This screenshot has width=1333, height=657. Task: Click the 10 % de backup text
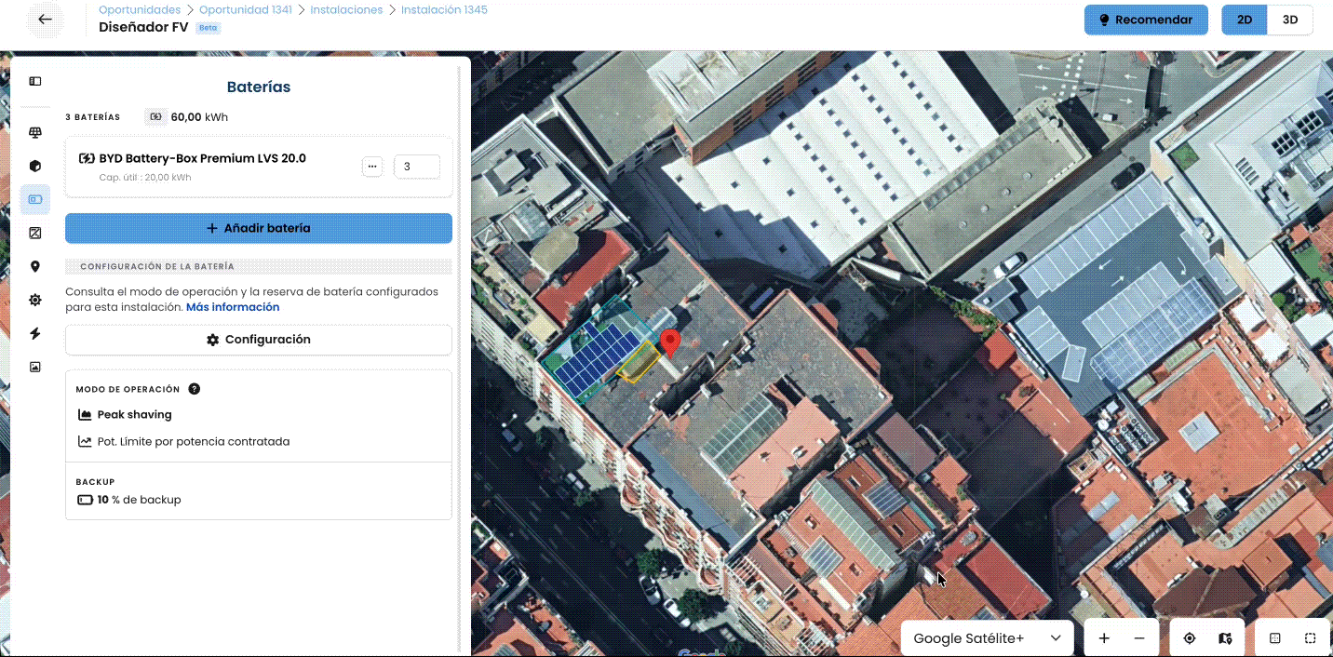[x=140, y=500]
